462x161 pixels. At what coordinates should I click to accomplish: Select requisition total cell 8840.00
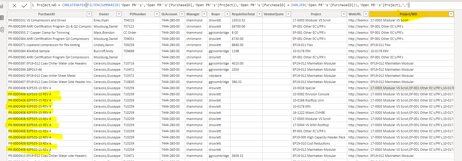pyautogui.click(x=246, y=45)
